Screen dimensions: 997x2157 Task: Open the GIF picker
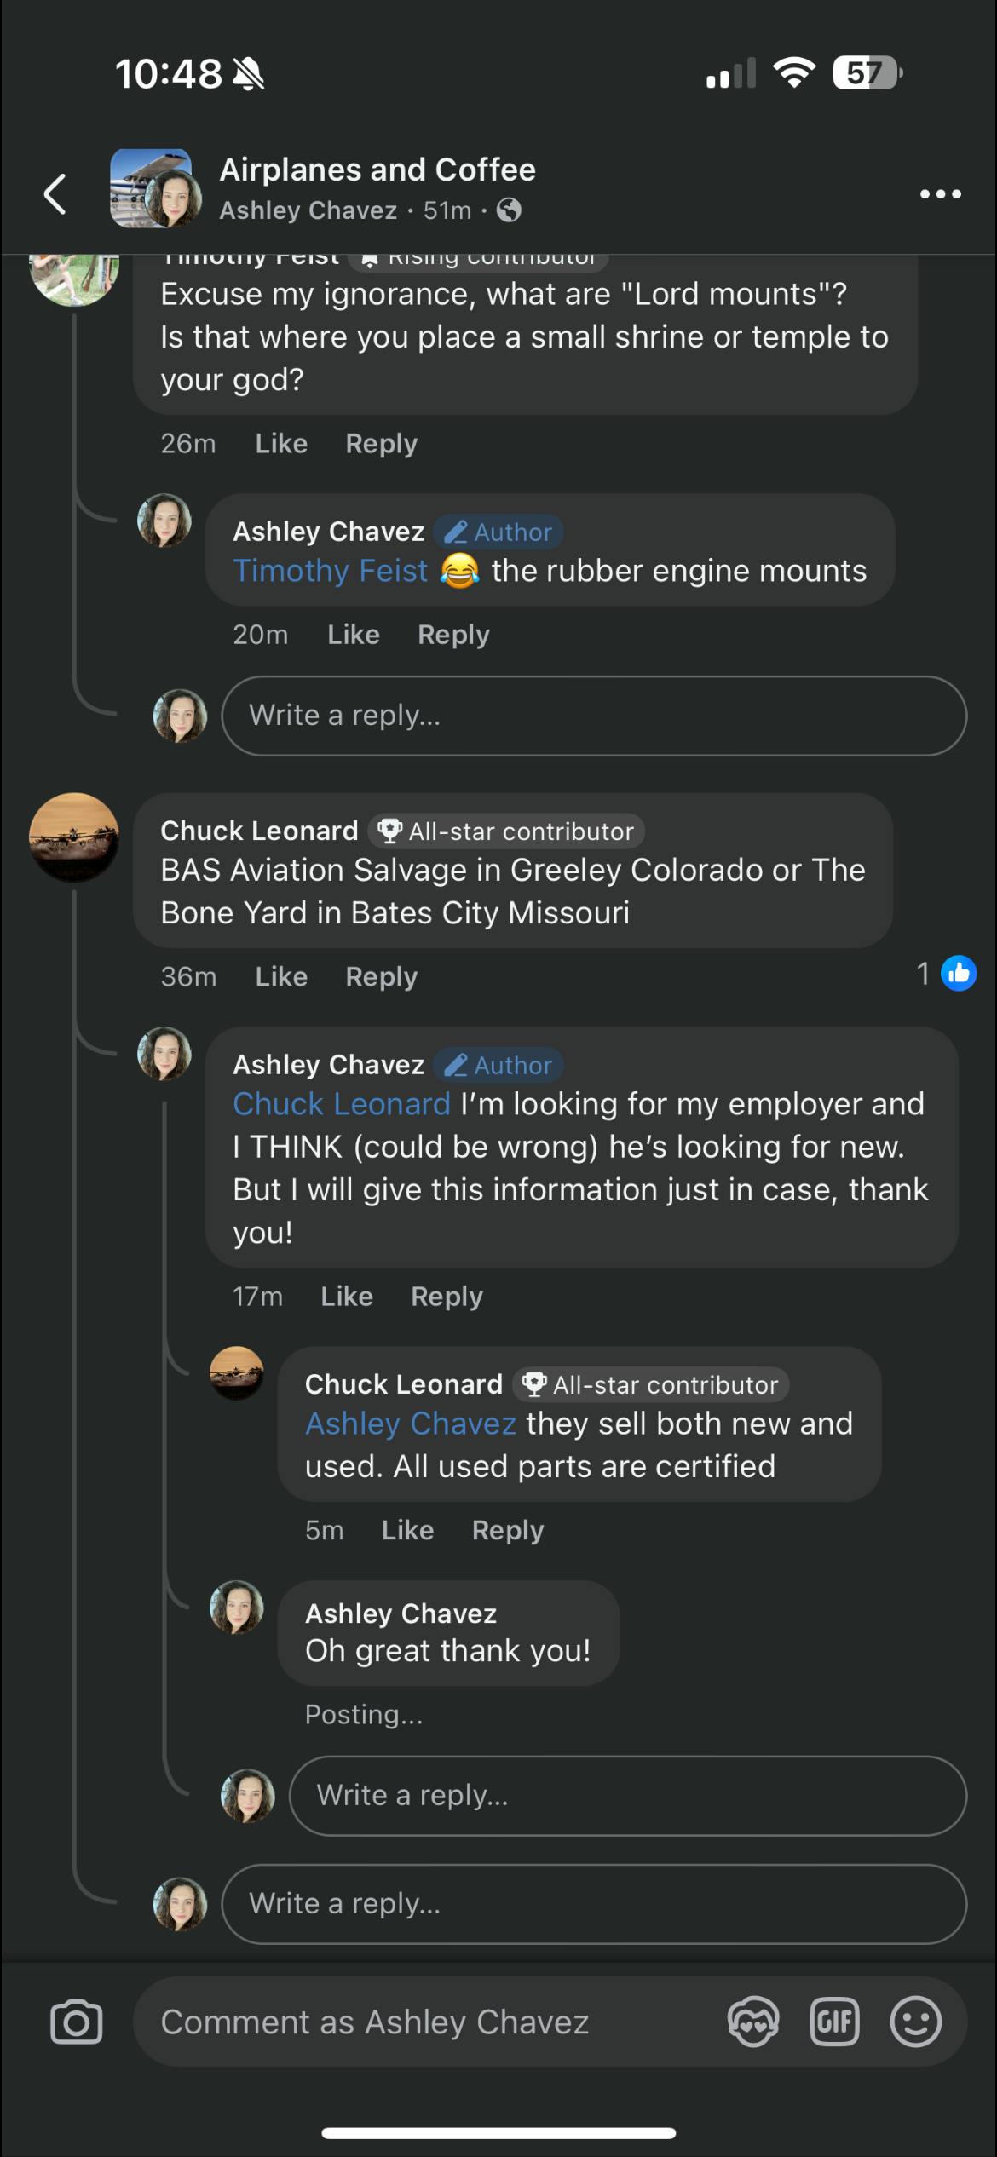pos(834,2022)
